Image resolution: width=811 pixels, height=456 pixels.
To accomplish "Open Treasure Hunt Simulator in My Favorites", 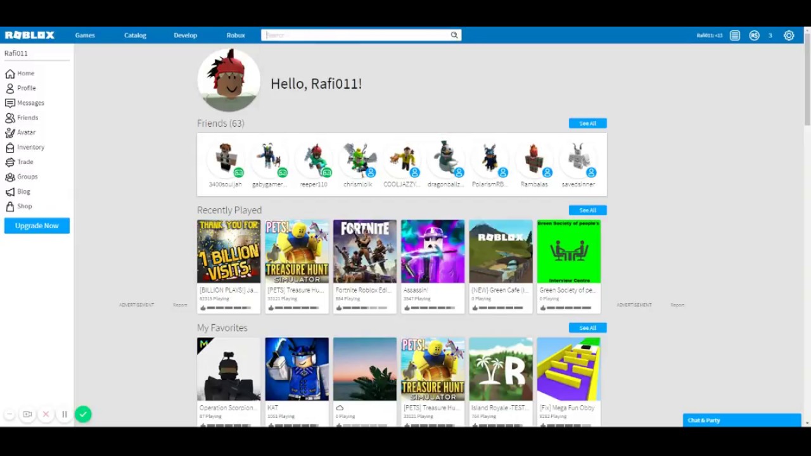I will (433, 369).
